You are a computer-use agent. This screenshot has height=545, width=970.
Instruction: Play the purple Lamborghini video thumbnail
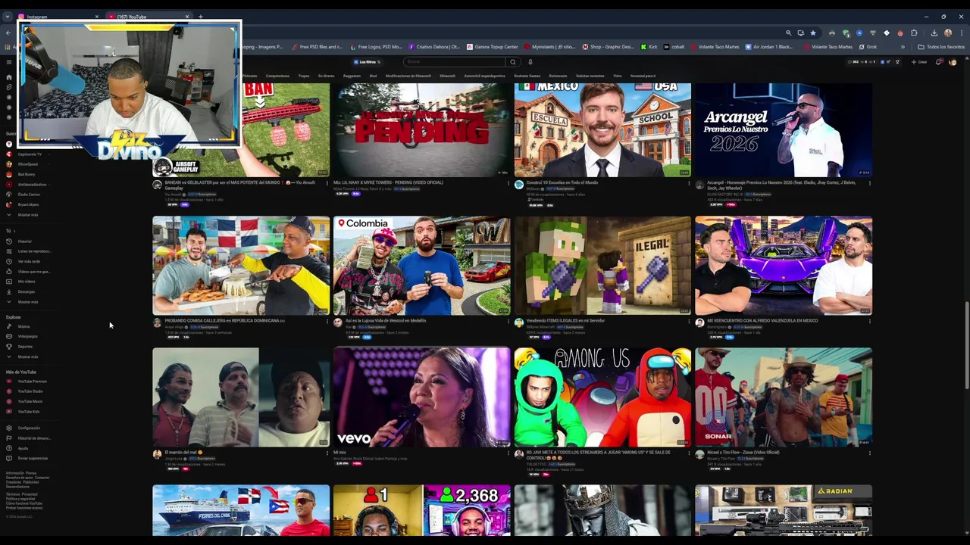[784, 266]
